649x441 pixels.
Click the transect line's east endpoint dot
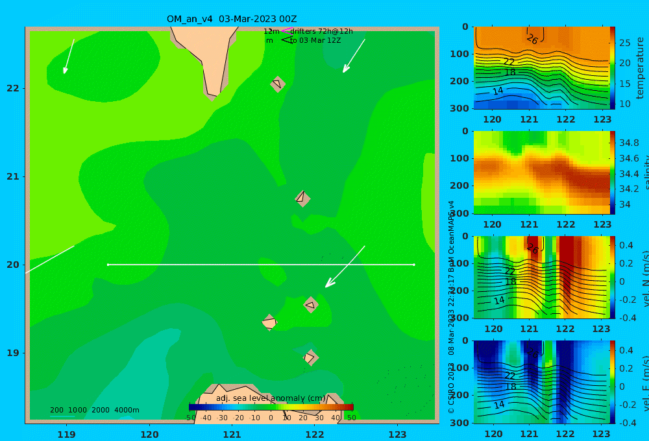[414, 265]
